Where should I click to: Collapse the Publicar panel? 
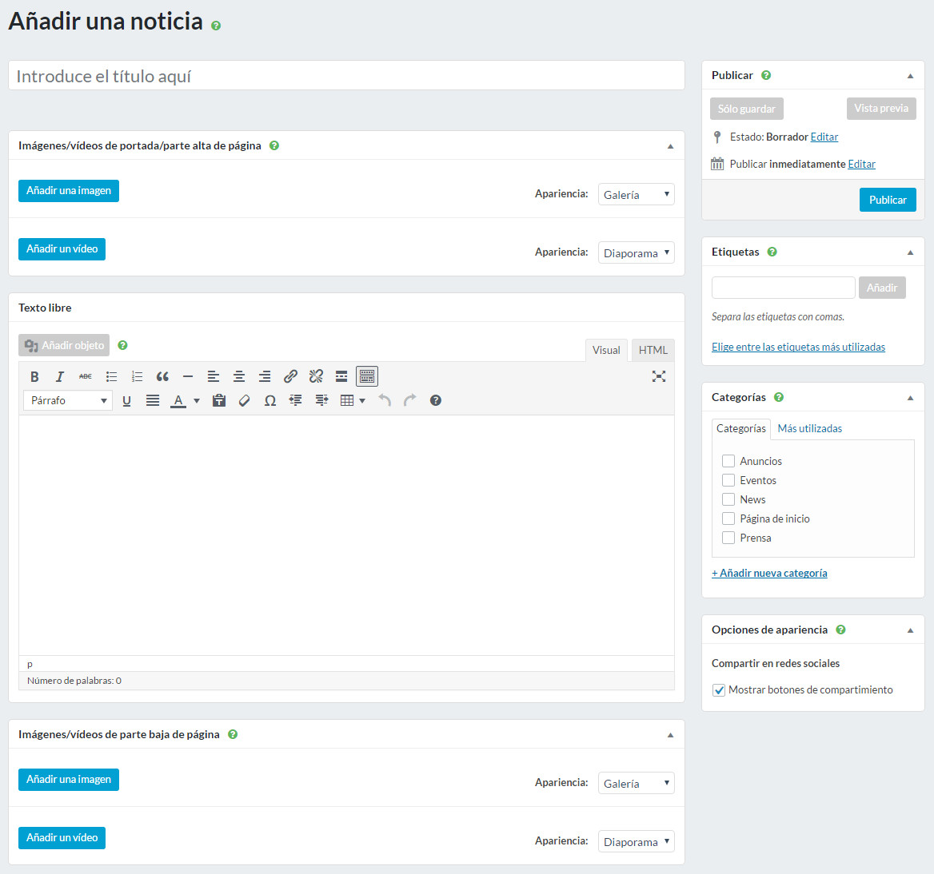click(910, 76)
